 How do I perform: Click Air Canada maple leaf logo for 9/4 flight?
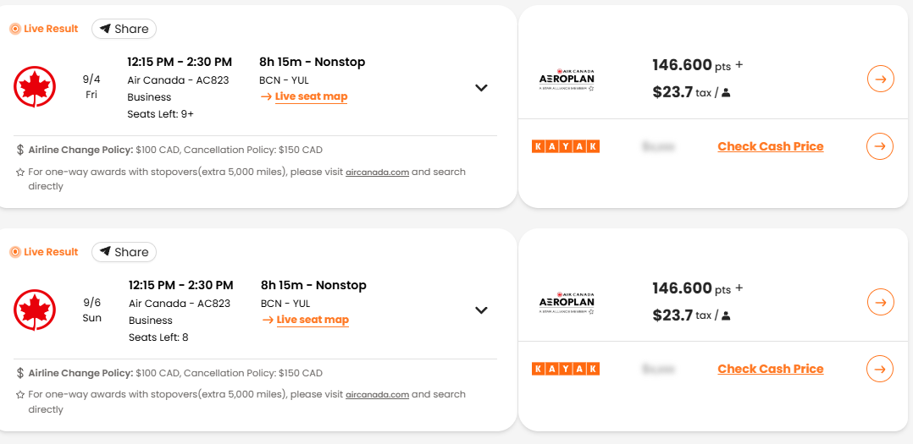click(35, 86)
